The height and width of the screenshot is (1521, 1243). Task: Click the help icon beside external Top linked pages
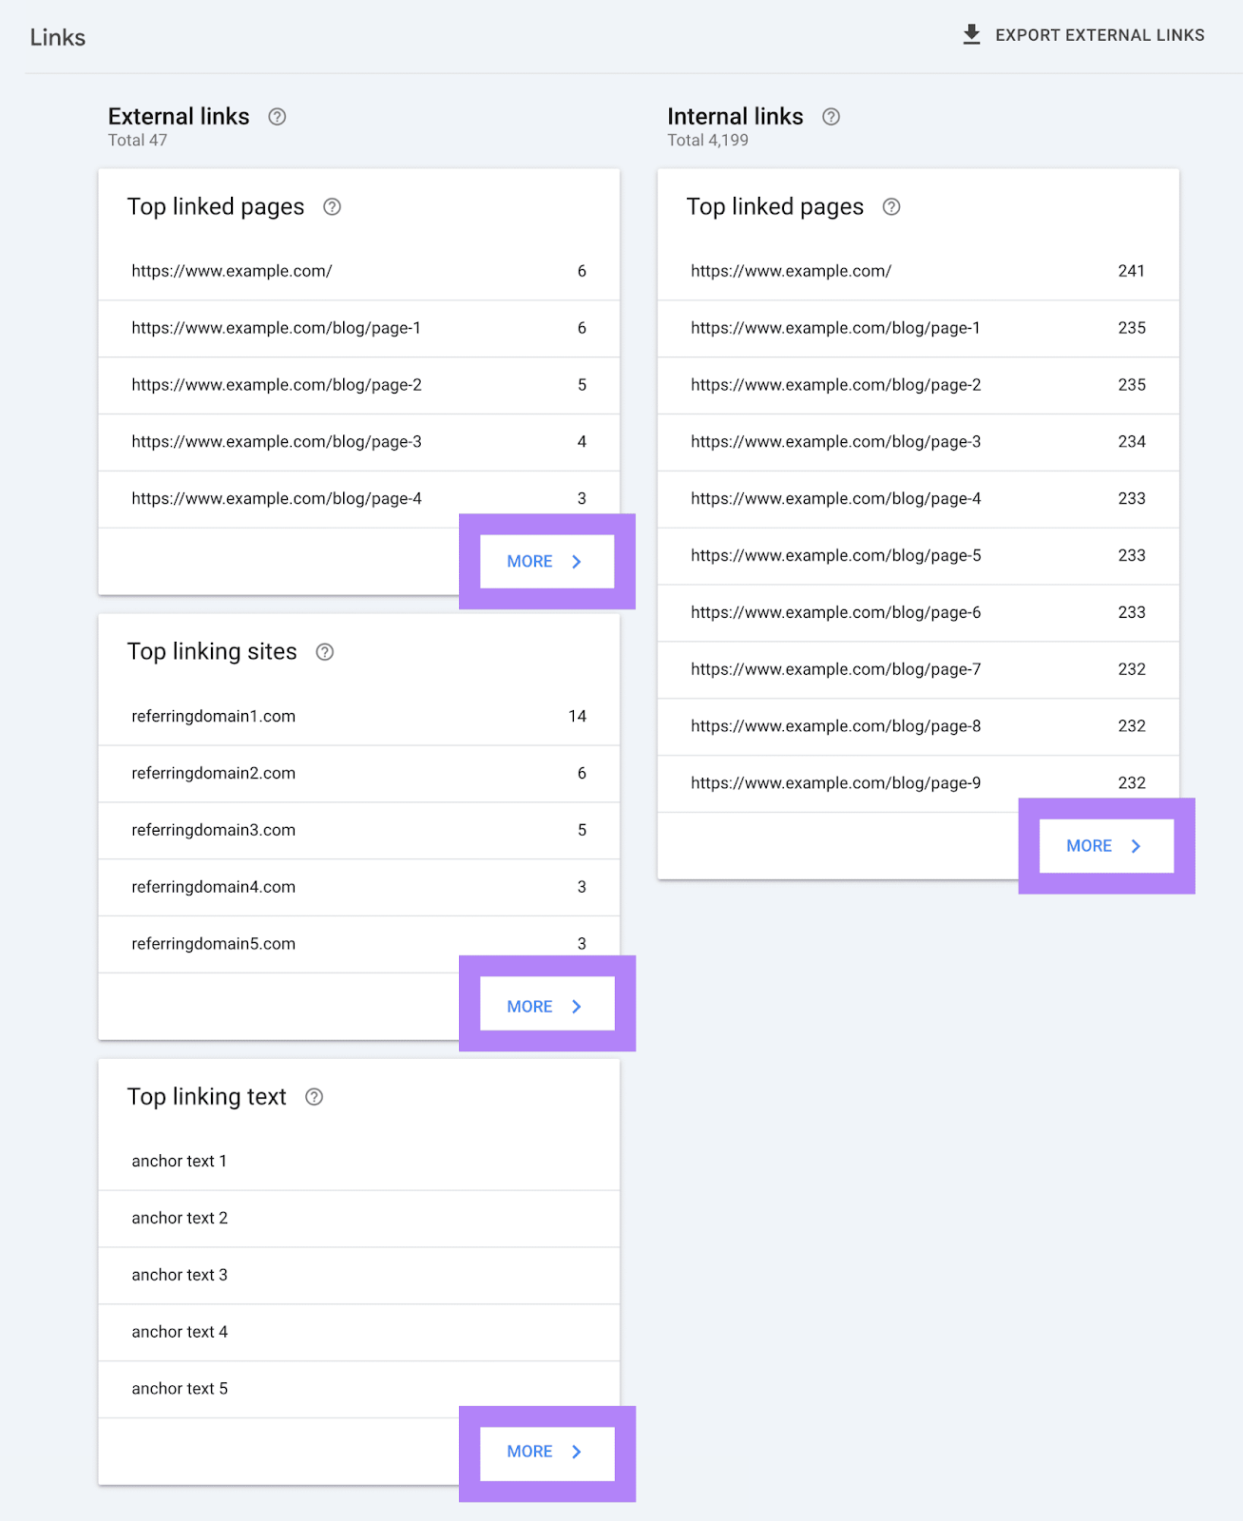point(333,206)
